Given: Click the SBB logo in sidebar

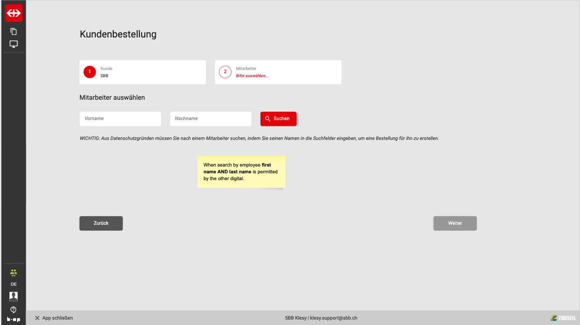Looking at the screenshot, I should point(14,13).
